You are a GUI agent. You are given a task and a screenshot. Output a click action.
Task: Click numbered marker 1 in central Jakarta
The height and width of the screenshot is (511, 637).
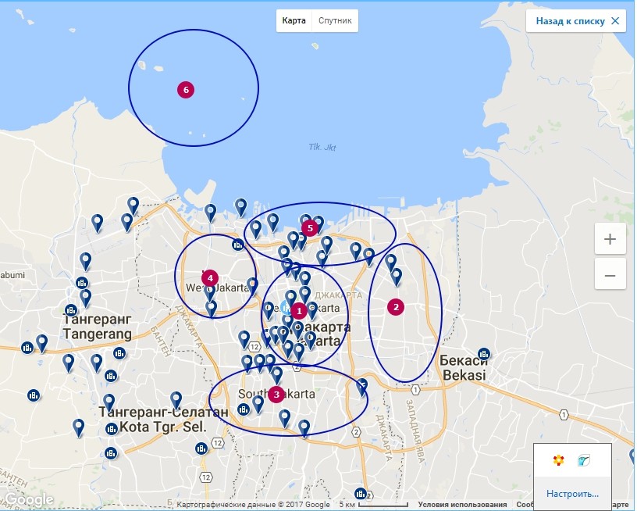tap(298, 310)
